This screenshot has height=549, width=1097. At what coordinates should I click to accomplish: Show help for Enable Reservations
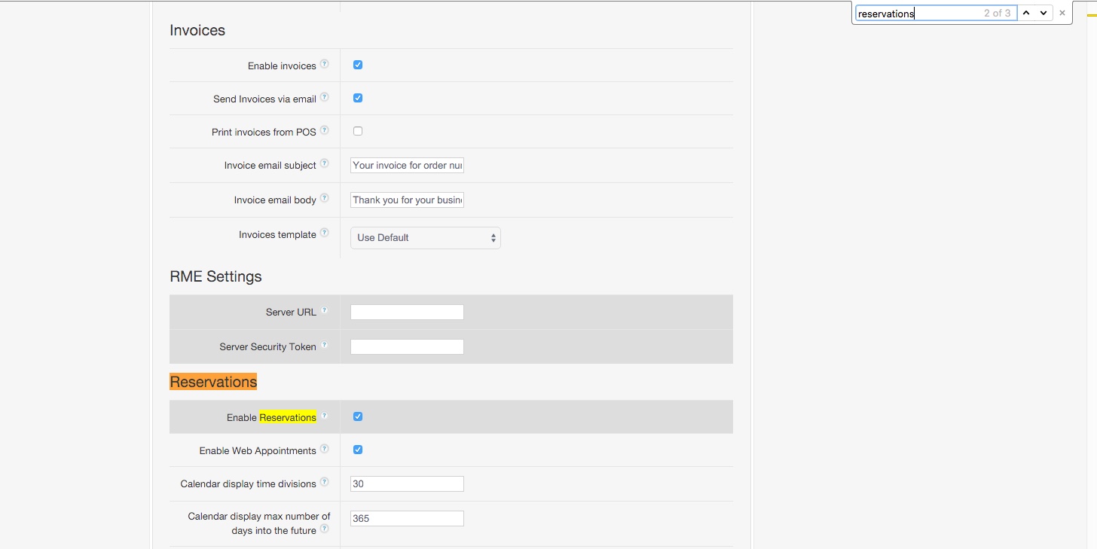coord(324,416)
